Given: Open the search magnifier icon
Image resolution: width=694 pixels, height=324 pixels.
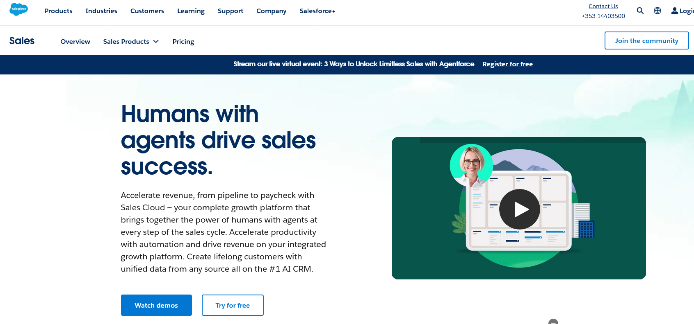Looking at the screenshot, I should tap(640, 11).
